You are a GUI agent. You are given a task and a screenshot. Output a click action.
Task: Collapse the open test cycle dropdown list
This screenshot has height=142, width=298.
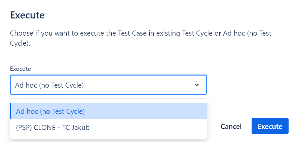197,85
